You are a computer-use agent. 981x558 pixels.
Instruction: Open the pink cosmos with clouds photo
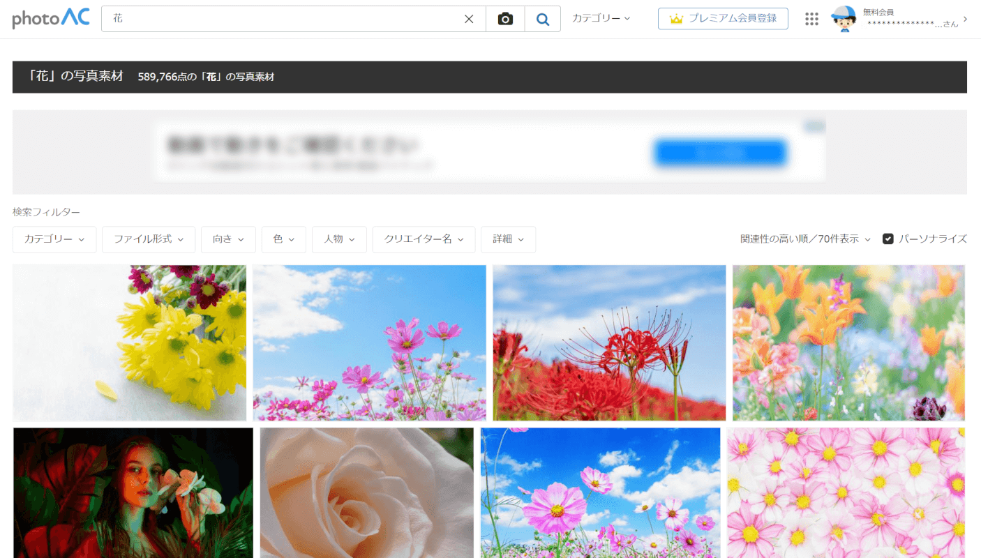coord(369,342)
